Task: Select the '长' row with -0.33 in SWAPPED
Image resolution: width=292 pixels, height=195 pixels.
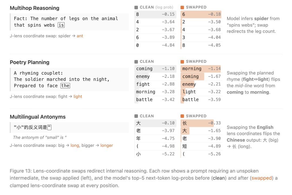Action: [201, 123]
